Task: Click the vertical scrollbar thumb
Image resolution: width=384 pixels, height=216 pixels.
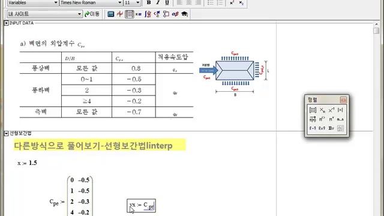Action: (x=376, y=31)
